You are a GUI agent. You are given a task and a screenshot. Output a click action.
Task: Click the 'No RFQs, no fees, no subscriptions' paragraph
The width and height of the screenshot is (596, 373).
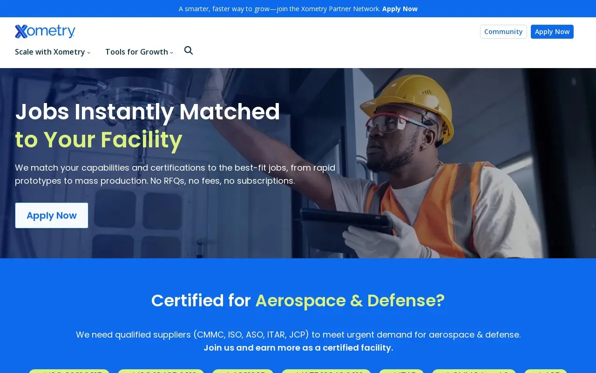point(175,174)
